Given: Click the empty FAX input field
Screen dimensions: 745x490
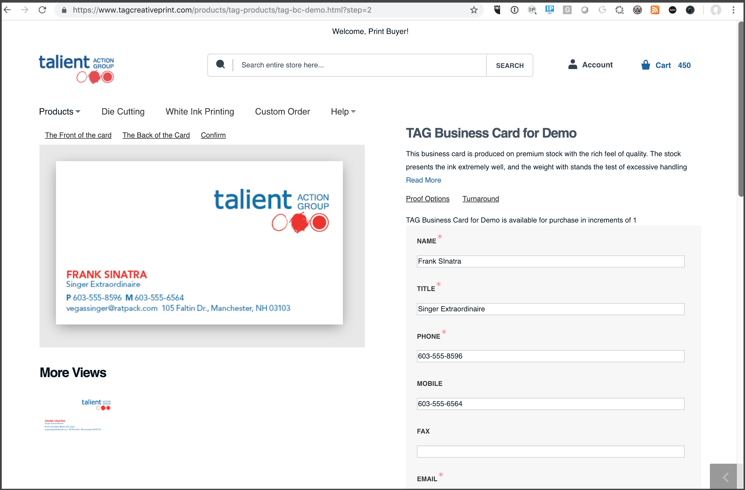Looking at the screenshot, I should [550, 452].
